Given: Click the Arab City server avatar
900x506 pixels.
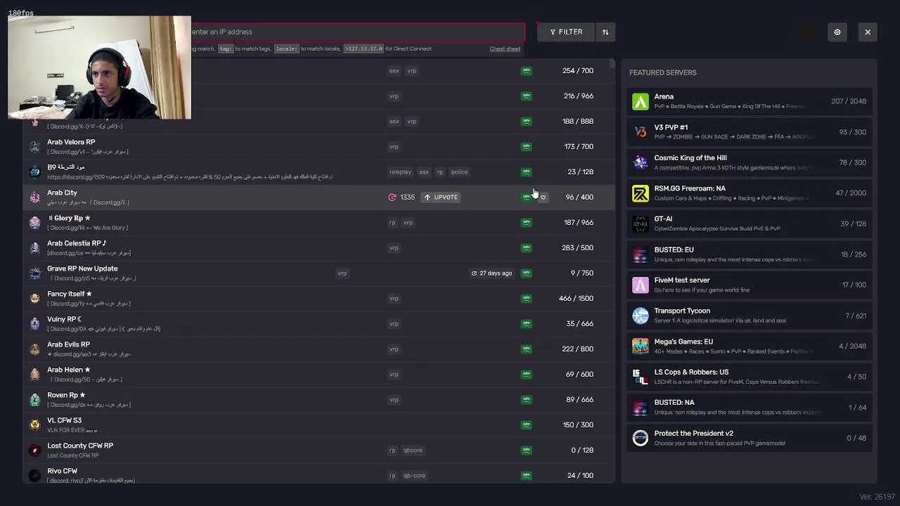Looking at the screenshot, I should pyautogui.click(x=35, y=197).
